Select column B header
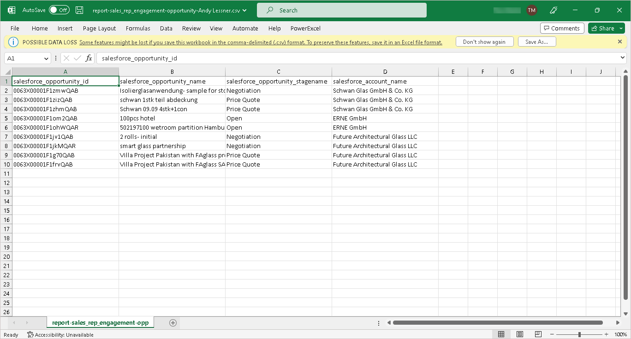The image size is (631, 339). pyautogui.click(x=172, y=72)
